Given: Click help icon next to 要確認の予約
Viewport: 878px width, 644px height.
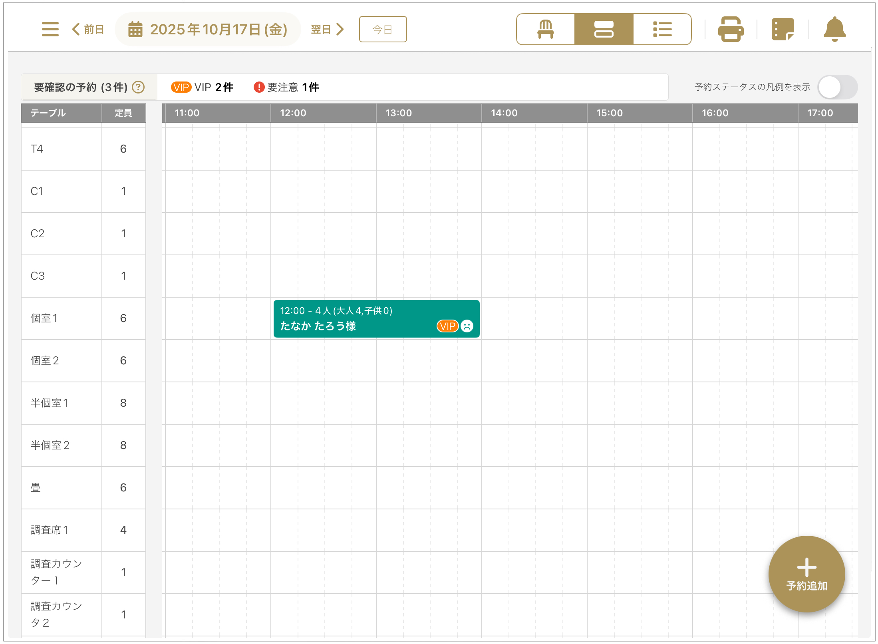Looking at the screenshot, I should point(138,87).
